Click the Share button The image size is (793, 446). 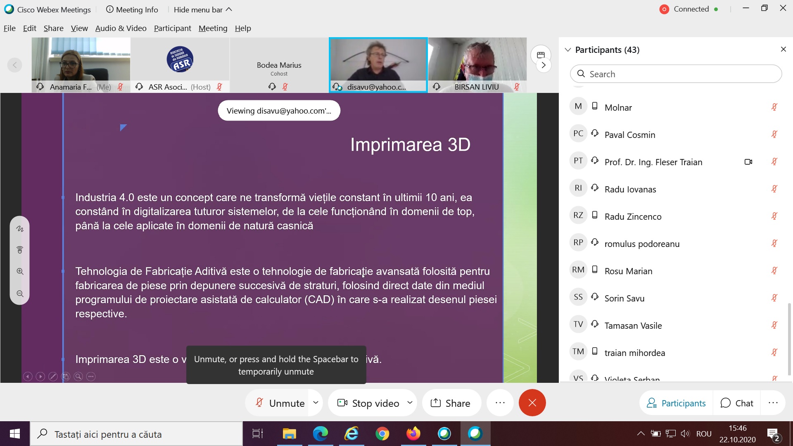point(451,403)
